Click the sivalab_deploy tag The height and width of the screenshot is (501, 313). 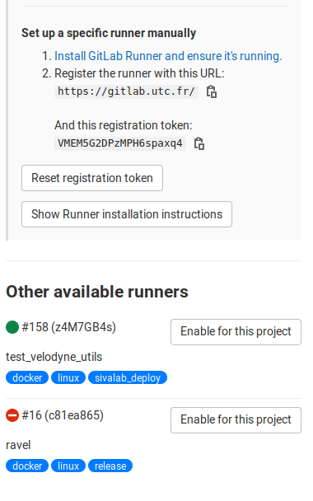tap(128, 377)
